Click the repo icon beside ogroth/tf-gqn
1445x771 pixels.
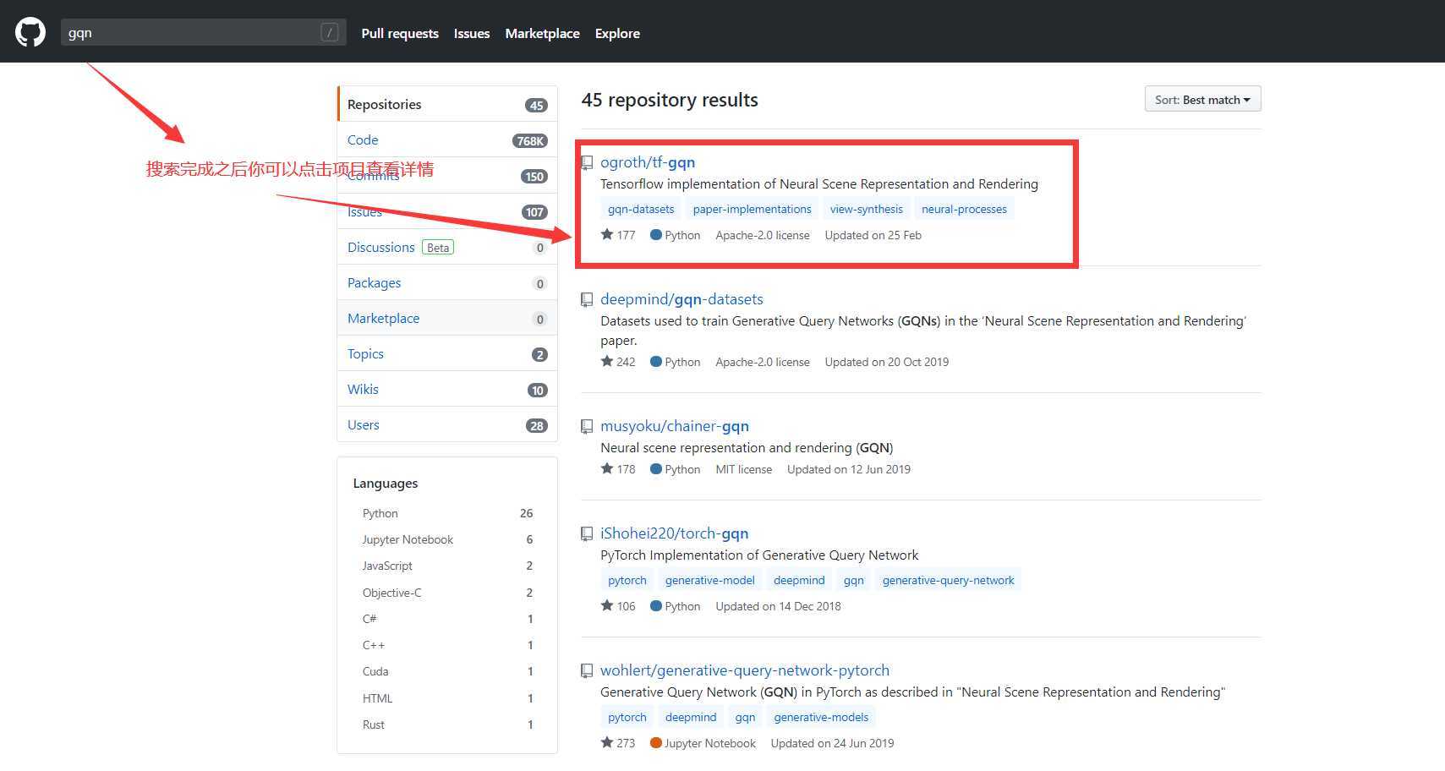tap(587, 162)
